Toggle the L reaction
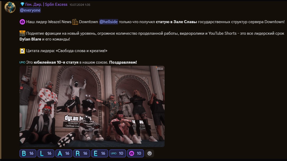The image size is (287, 161). 46,153
